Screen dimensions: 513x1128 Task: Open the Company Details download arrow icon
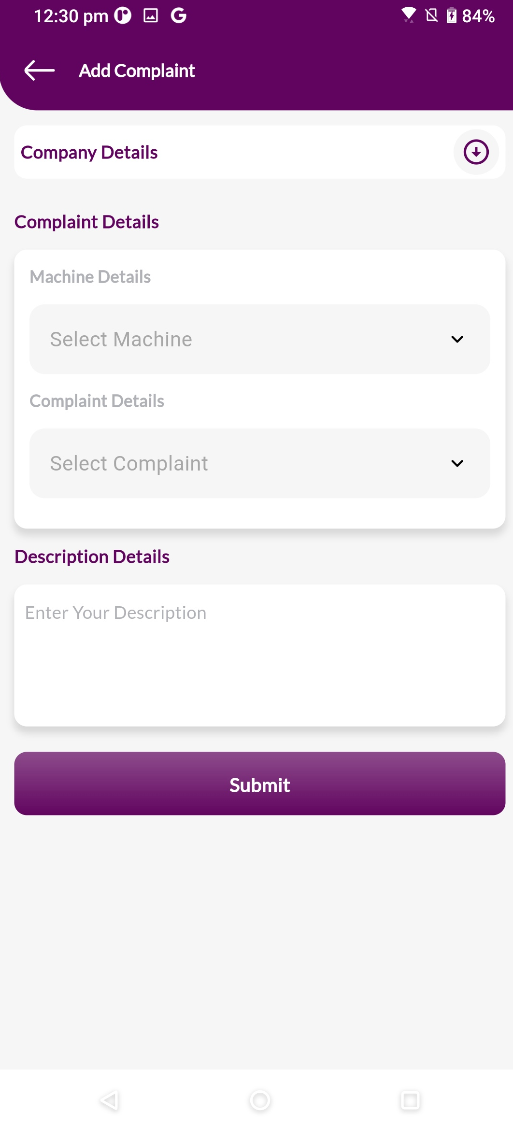click(475, 152)
